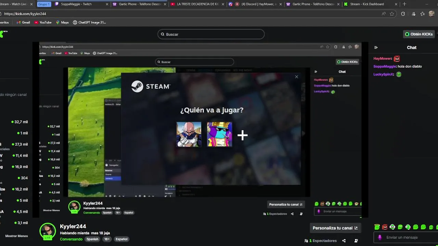Close the Stream - Kick Dashboard tab
The image size is (438, 246).
pos(396,4)
